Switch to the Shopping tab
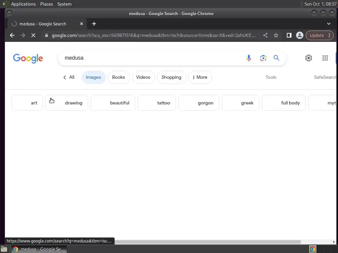Screen dimensions: 338x253 tap(171, 77)
